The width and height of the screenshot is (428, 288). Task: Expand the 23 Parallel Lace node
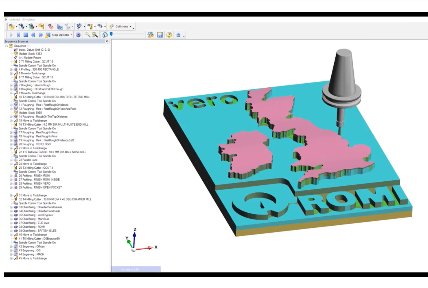(11, 160)
